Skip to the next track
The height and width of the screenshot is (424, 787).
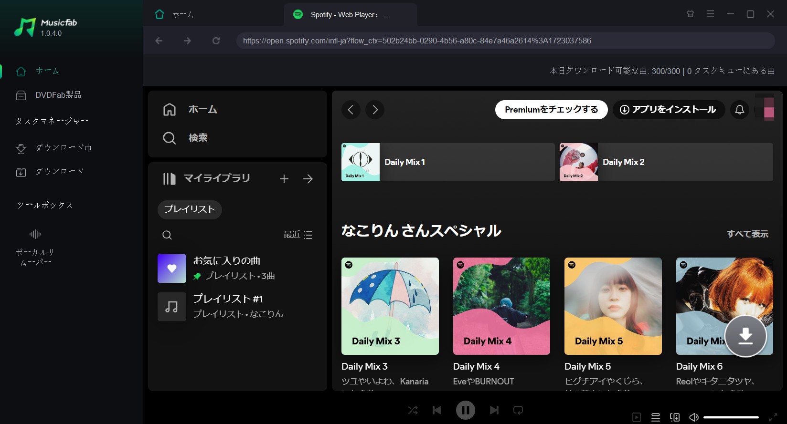(494, 410)
